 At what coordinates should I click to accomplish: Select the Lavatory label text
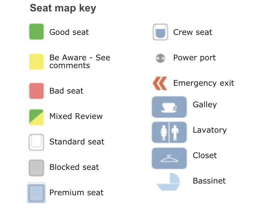point(210,130)
